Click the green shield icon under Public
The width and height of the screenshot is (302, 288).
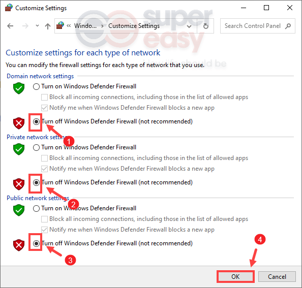(x=19, y=210)
